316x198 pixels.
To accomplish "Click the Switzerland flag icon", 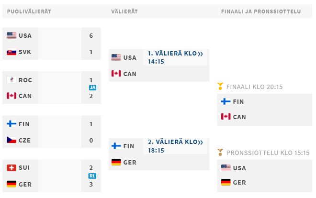I will click(11, 167).
